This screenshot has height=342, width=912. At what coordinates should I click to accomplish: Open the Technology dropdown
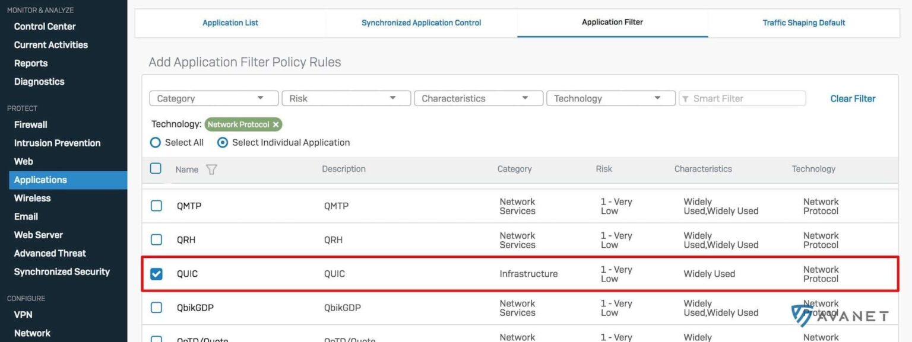click(611, 98)
